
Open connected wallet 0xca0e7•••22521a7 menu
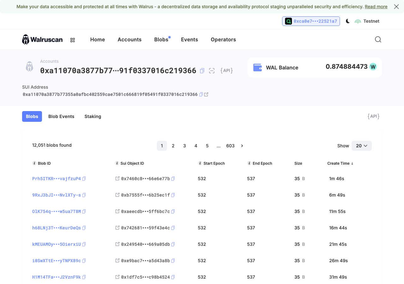[x=311, y=21]
